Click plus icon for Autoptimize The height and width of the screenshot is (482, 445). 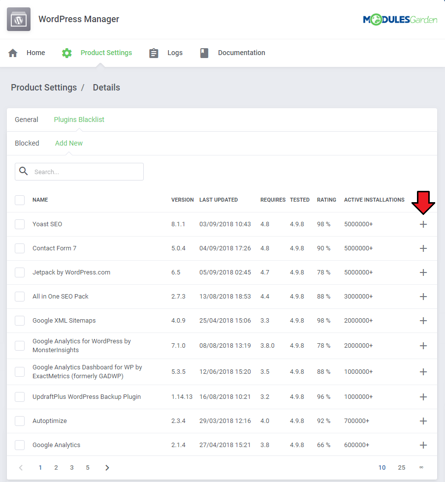click(423, 421)
